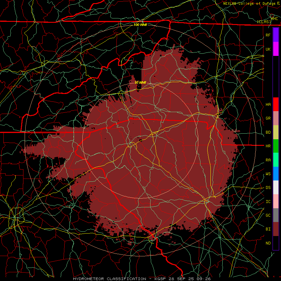Click the ND legend label

(268, 243)
